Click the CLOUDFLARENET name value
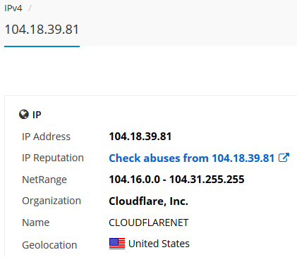The width and height of the screenshot is (297, 257). [149, 222]
